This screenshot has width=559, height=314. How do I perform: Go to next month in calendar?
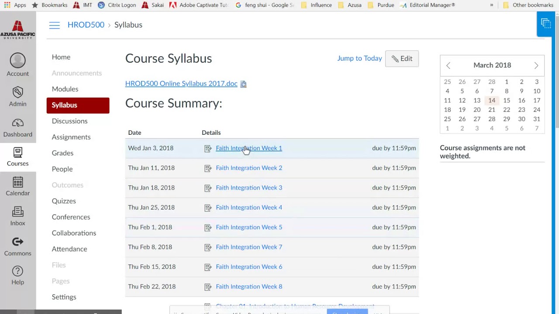point(536,65)
